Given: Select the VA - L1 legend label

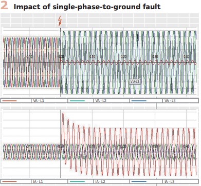Looking at the screenshot, I should point(39,101).
